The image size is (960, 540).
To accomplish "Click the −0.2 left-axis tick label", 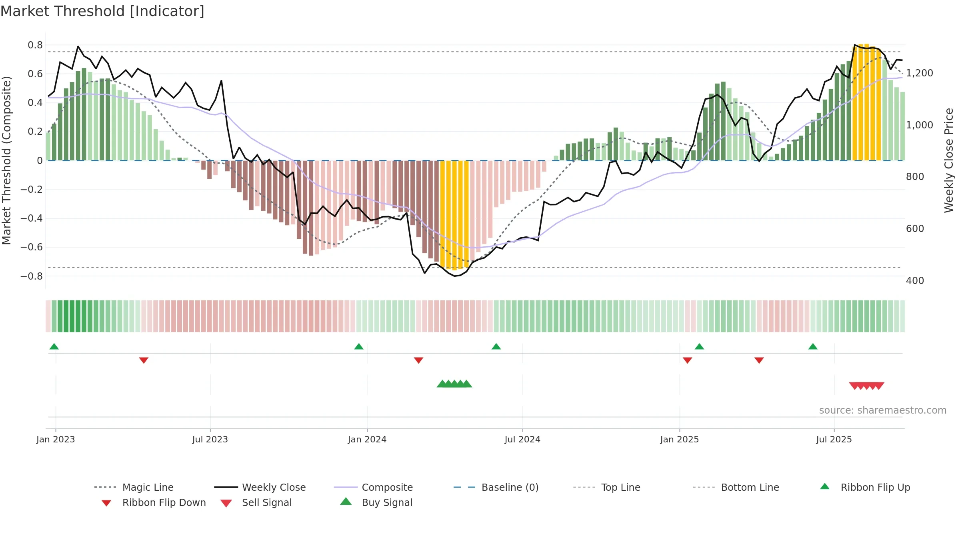I will pyautogui.click(x=32, y=190).
